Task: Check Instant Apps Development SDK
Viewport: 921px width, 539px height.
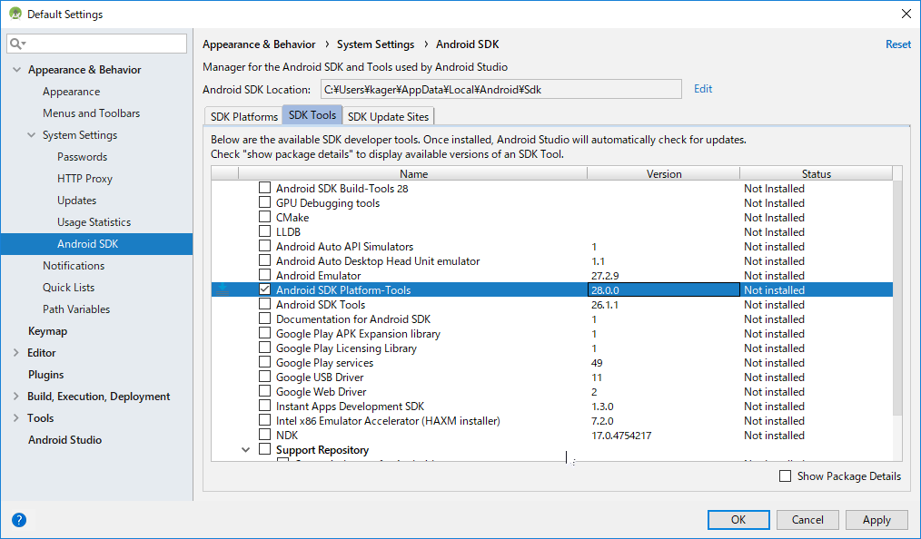Action: 265,406
